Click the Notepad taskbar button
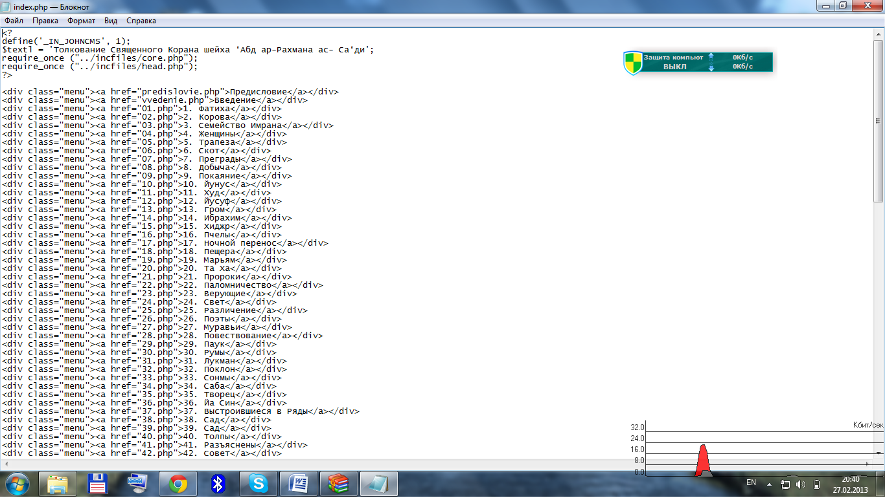885x498 pixels. coord(378,484)
